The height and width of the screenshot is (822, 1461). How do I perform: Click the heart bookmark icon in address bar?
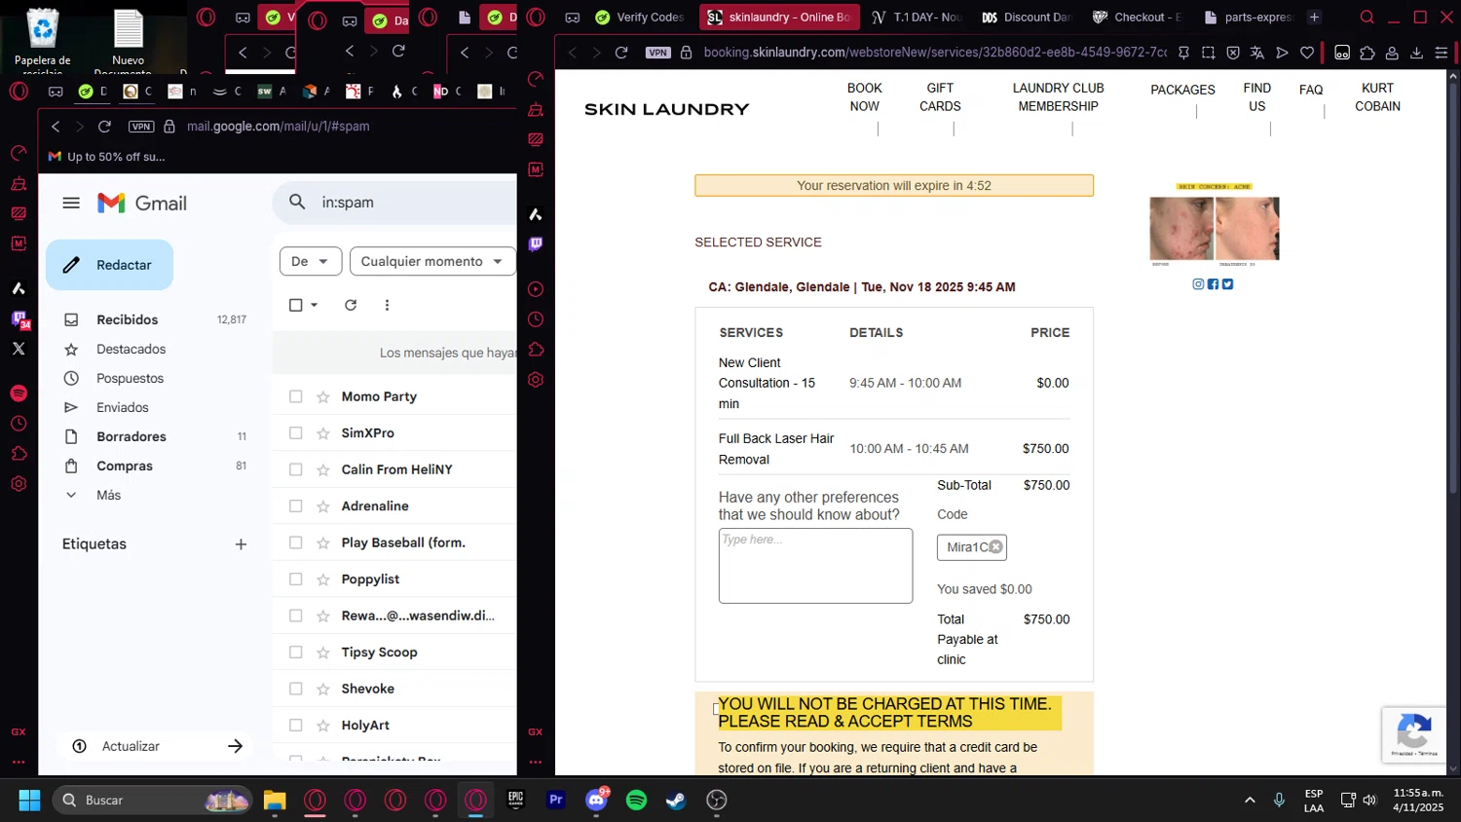coord(1307,53)
